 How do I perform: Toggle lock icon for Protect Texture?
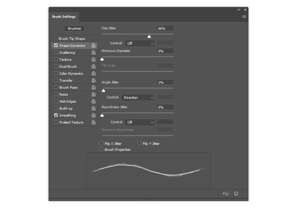pos(94,122)
